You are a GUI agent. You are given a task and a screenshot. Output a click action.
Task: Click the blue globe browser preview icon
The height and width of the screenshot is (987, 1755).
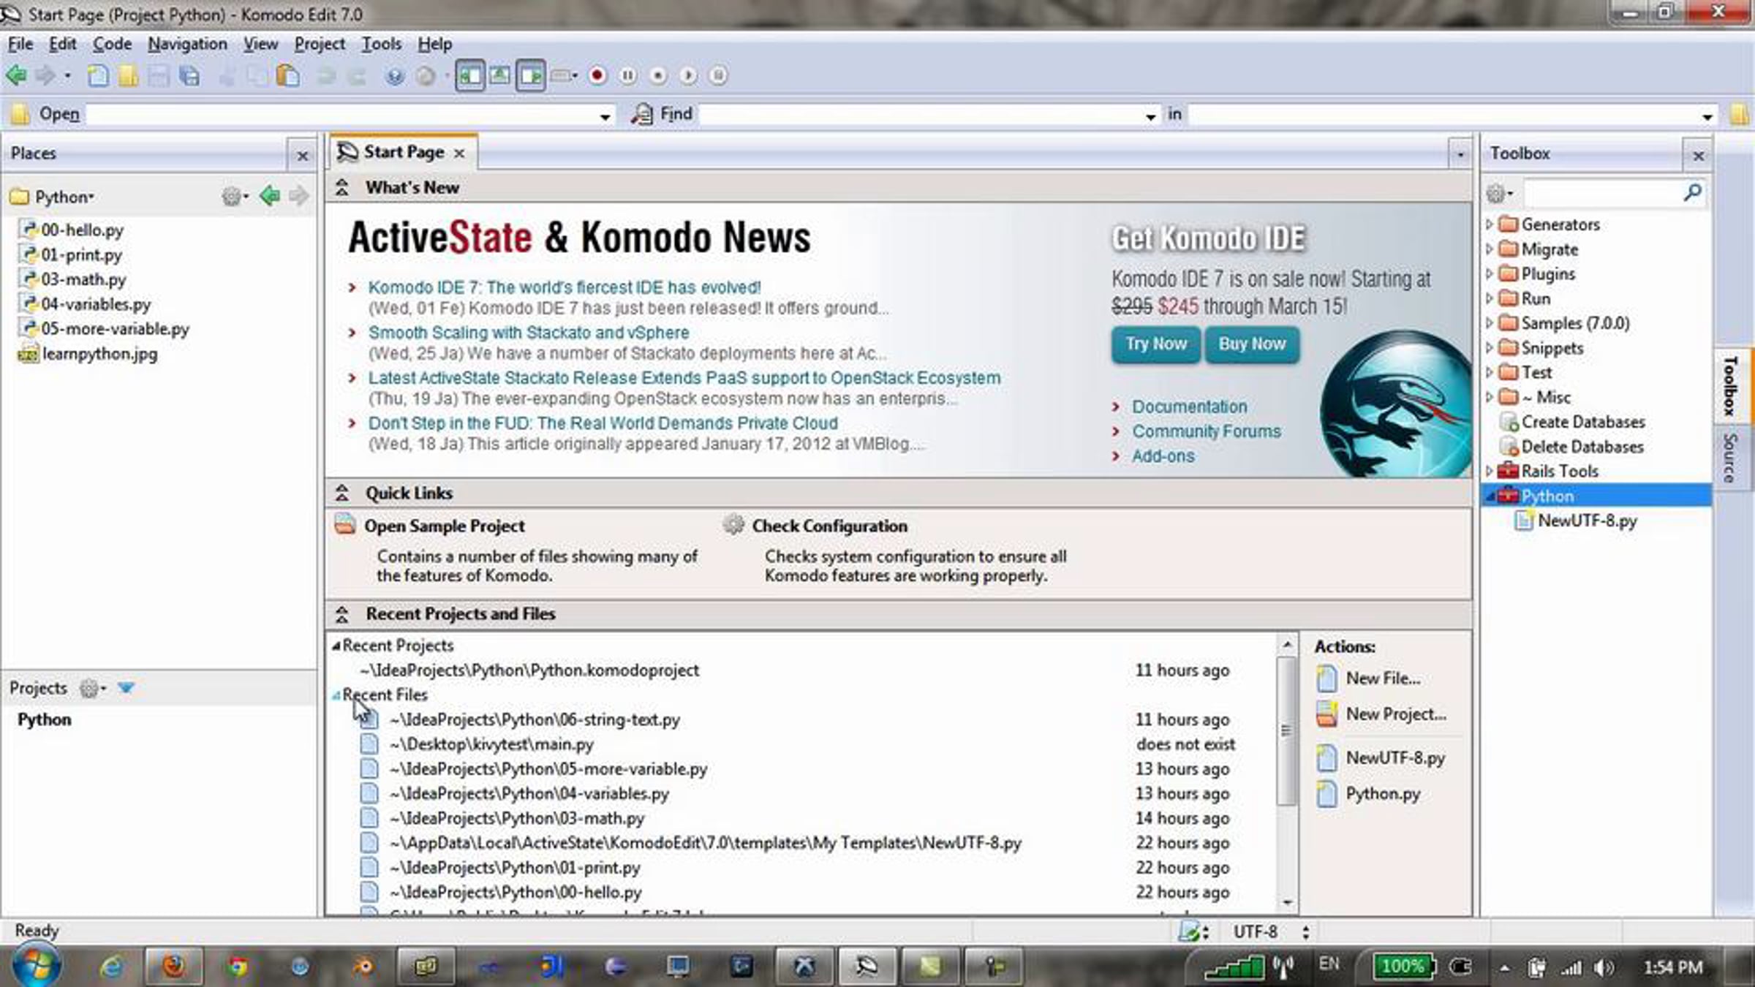[395, 76]
